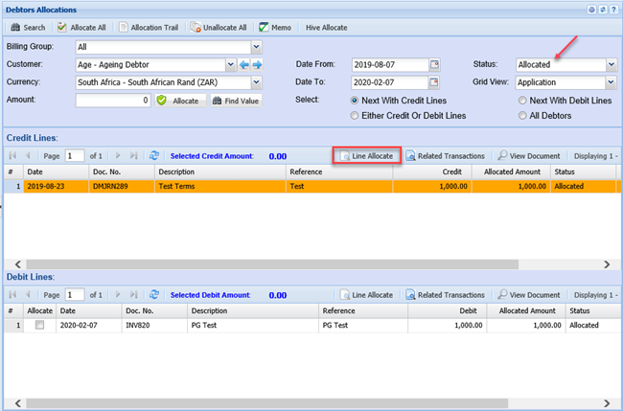
Task: Go to last page in Debit Lines
Action: coord(133,295)
